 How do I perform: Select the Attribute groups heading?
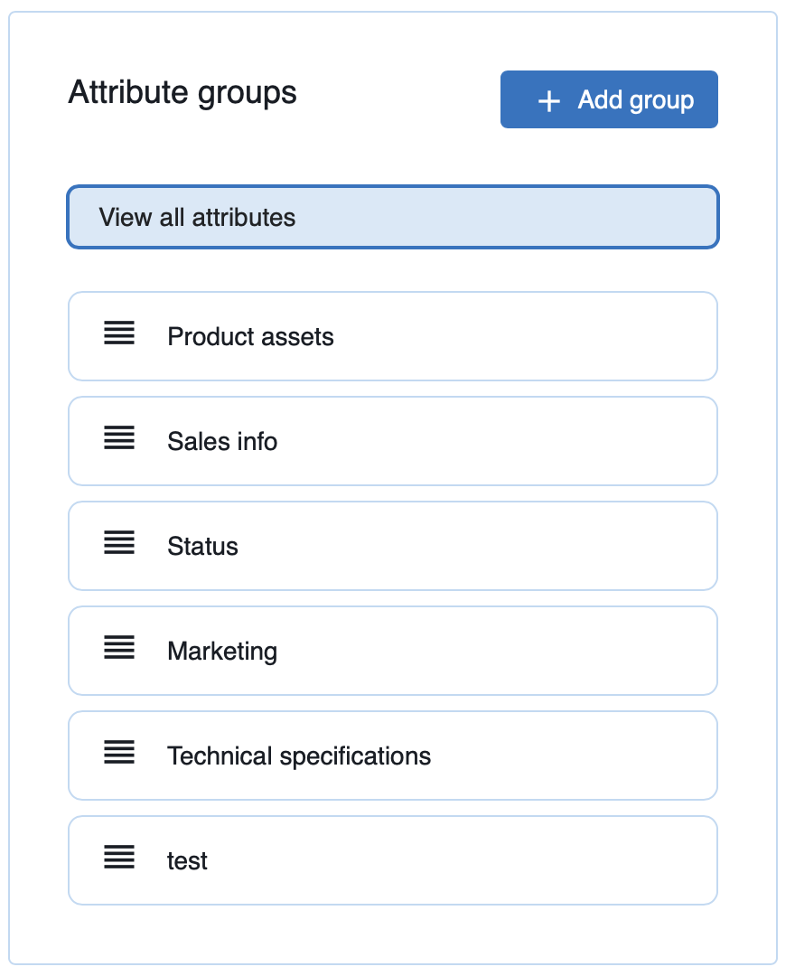(x=182, y=92)
